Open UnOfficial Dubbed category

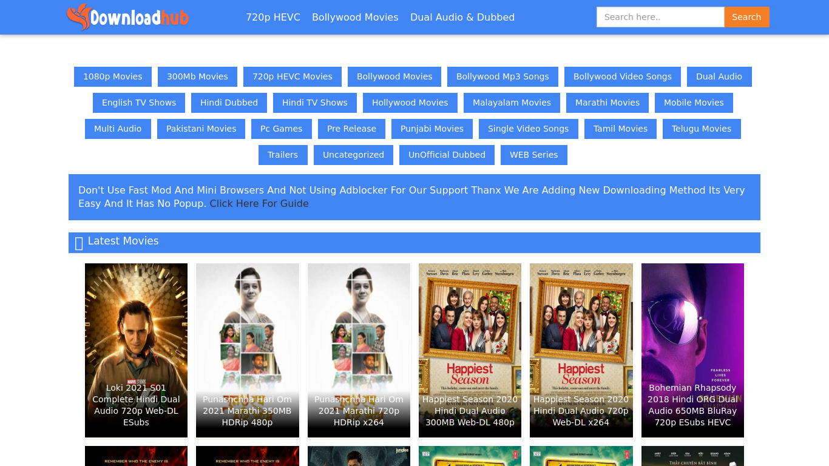point(447,155)
